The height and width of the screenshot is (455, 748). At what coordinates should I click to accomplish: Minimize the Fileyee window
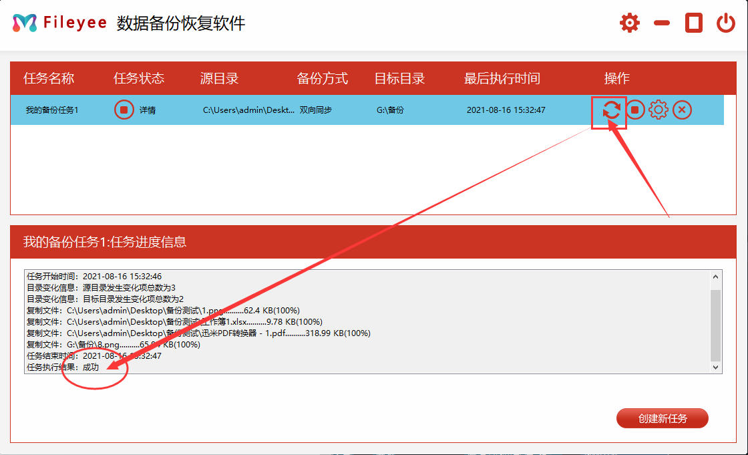point(662,23)
